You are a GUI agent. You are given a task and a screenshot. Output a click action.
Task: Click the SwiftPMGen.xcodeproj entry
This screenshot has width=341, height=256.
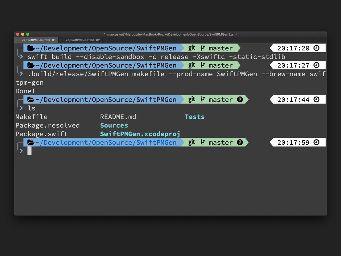click(140, 134)
